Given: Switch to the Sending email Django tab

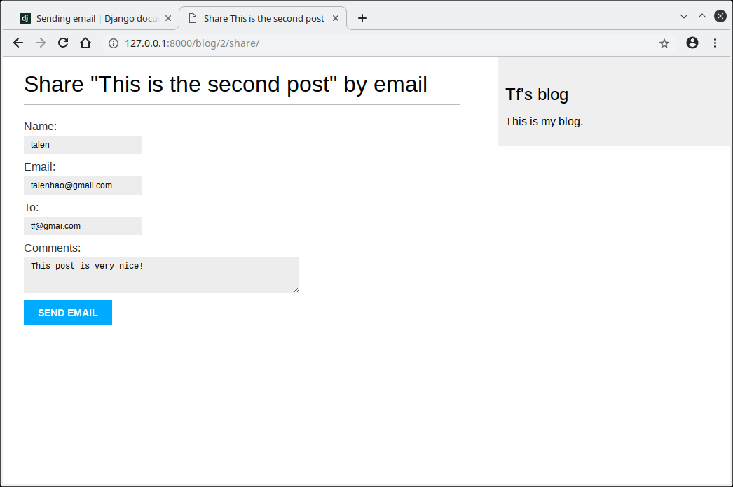Looking at the screenshot, I should (91, 18).
